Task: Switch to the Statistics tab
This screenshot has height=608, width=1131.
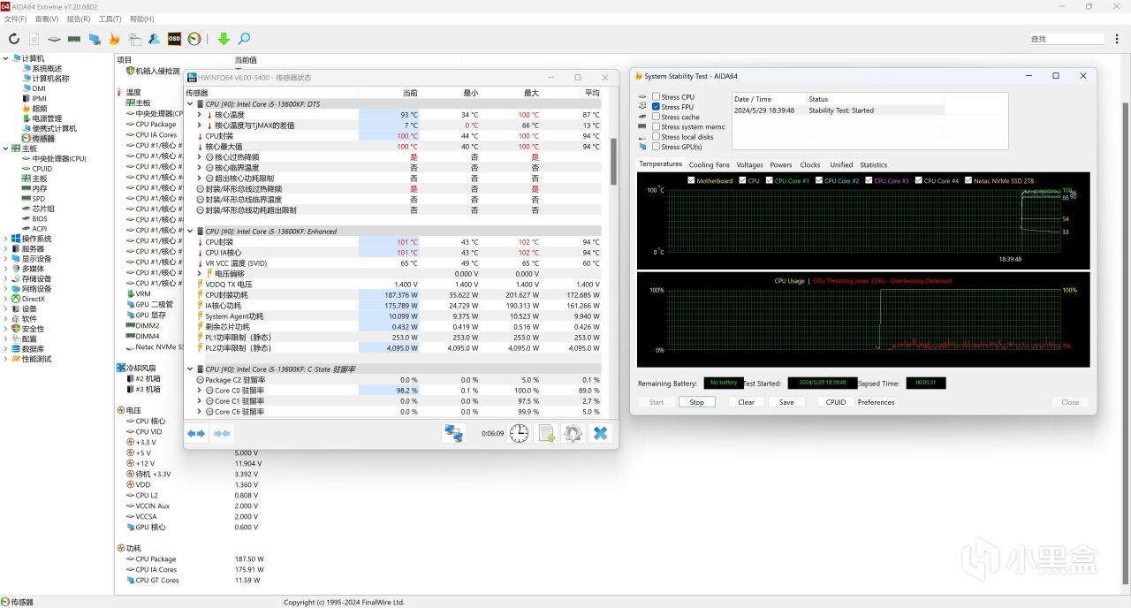Action: (x=873, y=164)
